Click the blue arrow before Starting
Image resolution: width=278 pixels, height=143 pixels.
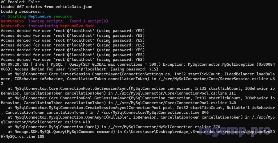coord(3,16)
